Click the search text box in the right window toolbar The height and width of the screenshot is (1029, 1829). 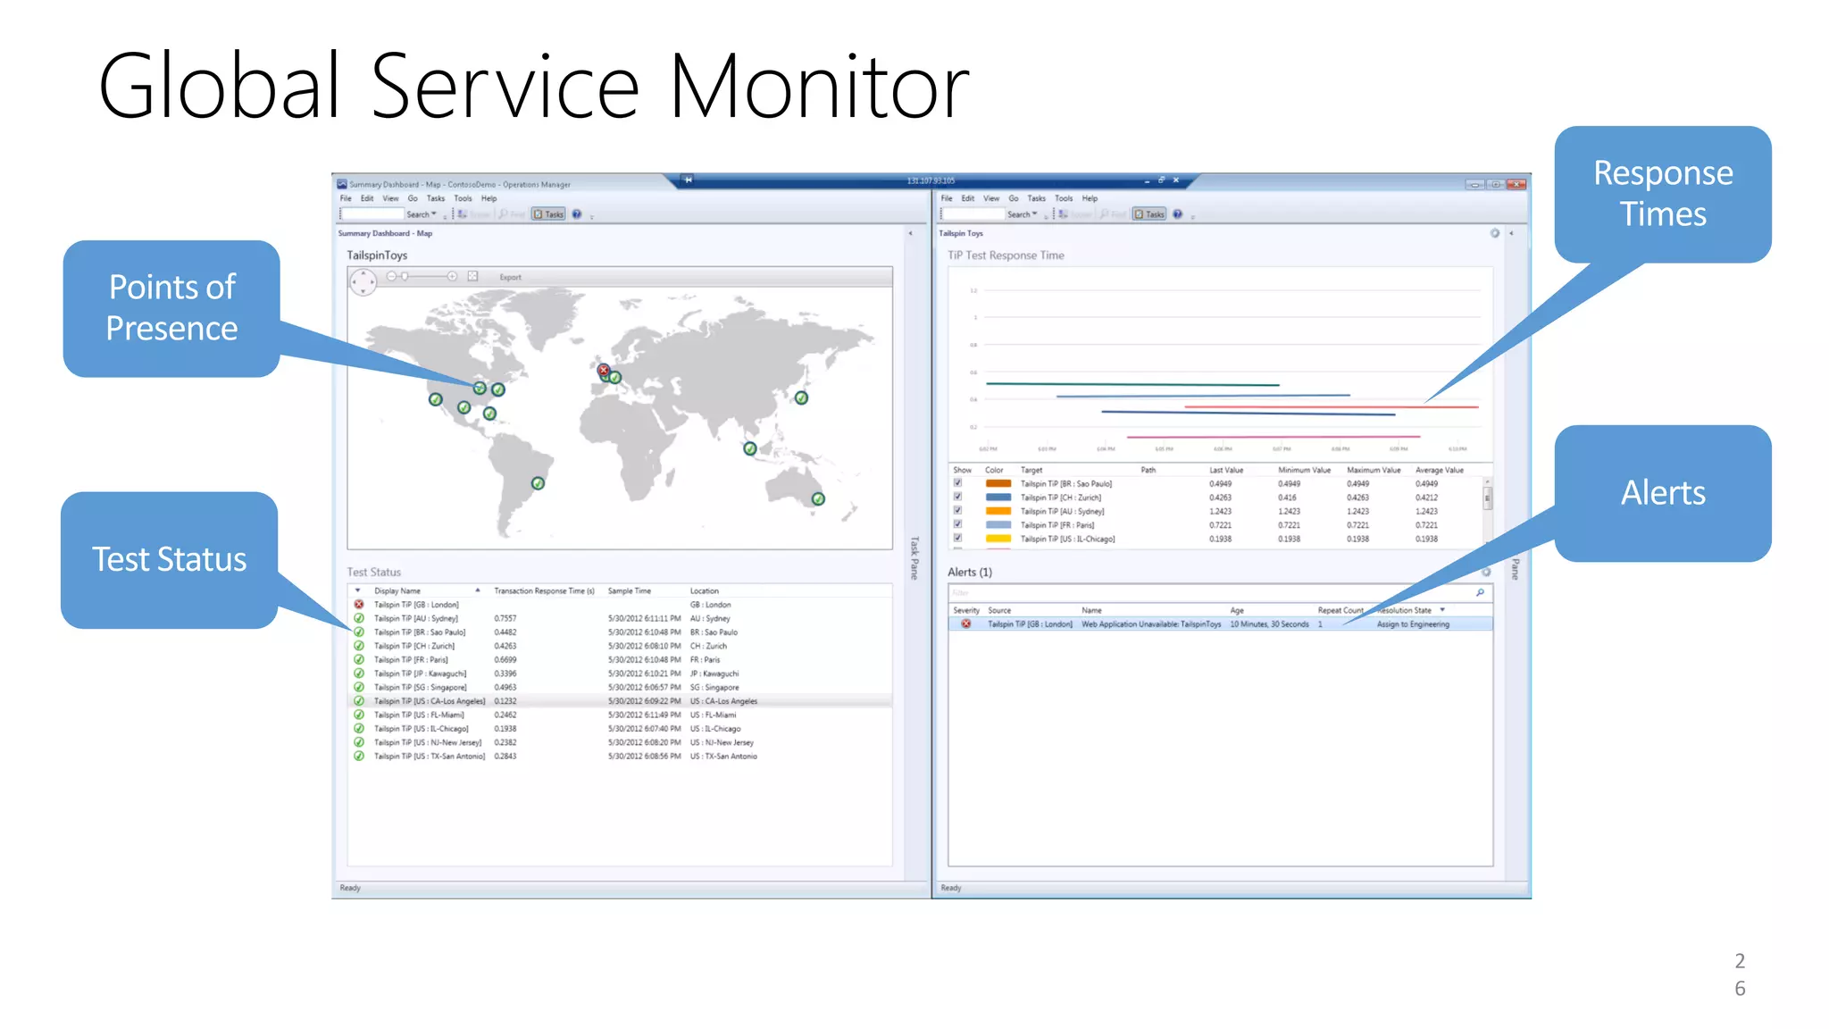click(973, 214)
